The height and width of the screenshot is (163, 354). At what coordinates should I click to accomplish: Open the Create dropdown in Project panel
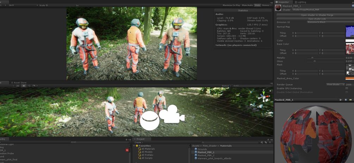point(138,143)
